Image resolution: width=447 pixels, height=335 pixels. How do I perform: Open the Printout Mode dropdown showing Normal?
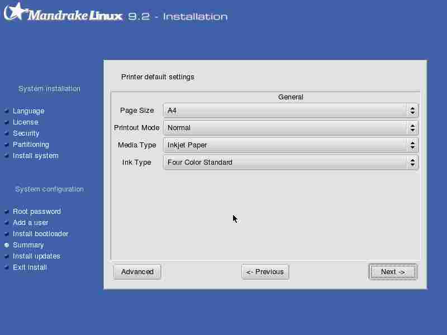291,128
